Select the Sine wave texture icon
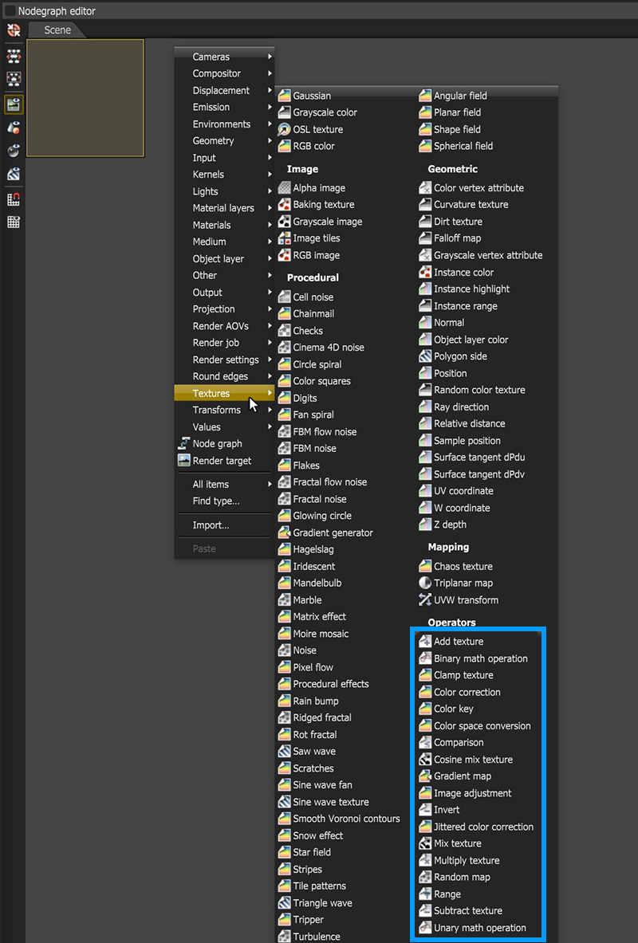The width and height of the screenshot is (638, 943). click(x=284, y=802)
